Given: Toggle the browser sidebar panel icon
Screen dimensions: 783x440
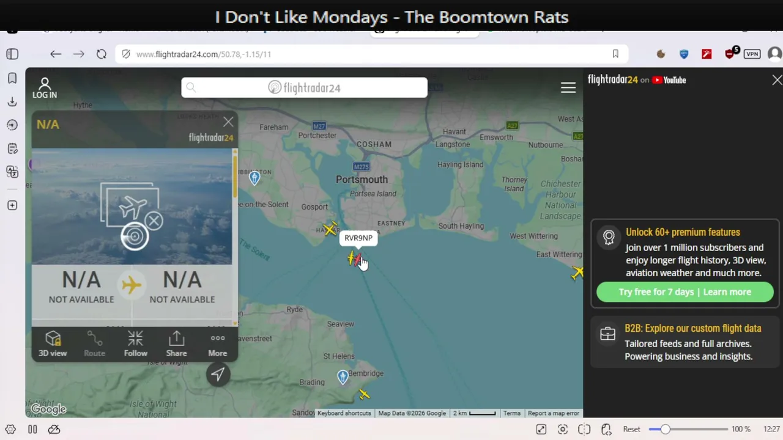Looking at the screenshot, I should (x=12, y=54).
